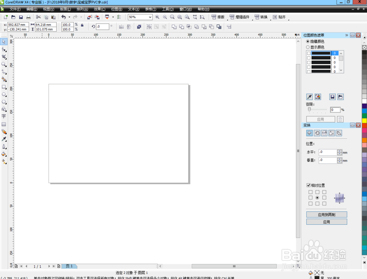Viewport: 367px width, 279px height.
Task: Click Apply to Duplicate button
Action: 327,215
